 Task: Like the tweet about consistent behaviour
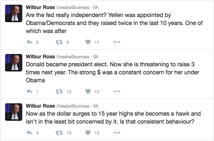[x=88, y=133]
